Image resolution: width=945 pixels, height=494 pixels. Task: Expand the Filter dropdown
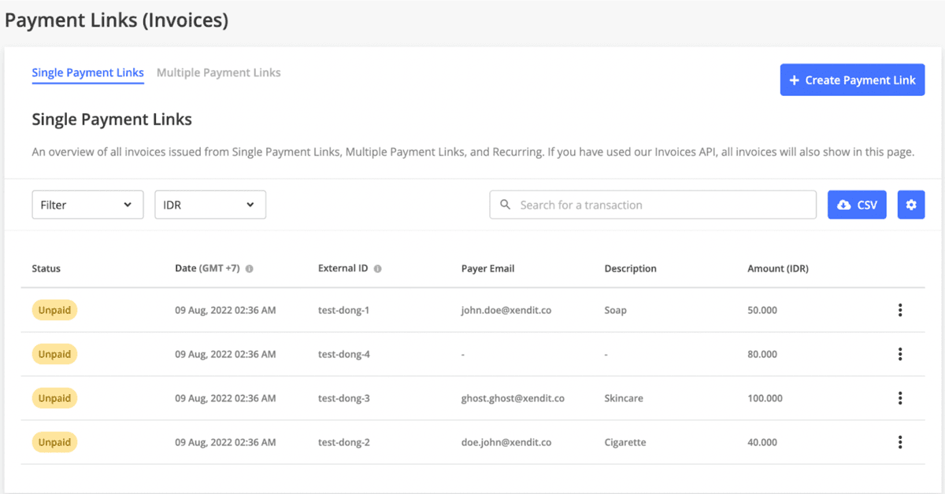point(87,205)
